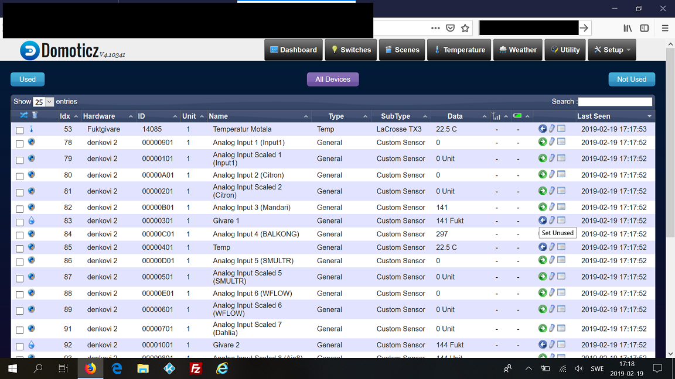Set Analog Input 1 (Input1) as used
The height and width of the screenshot is (379, 675).
coord(542,142)
